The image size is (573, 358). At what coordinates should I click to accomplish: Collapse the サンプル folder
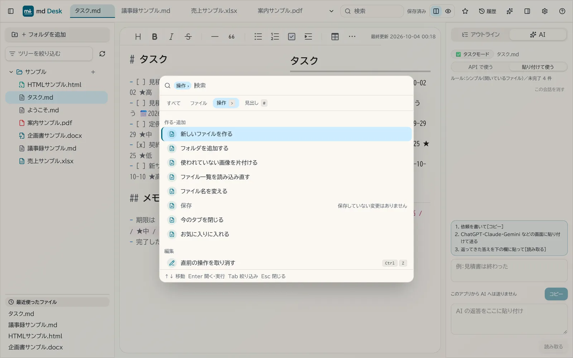[11, 72]
